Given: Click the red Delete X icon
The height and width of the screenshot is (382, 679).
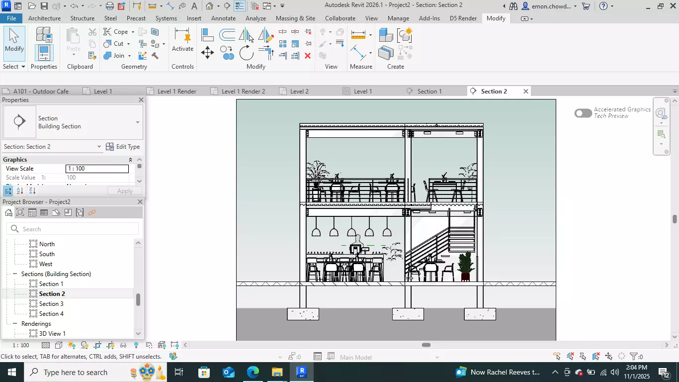Looking at the screenshot, I should pyautogui.click(x=308, y=56).
